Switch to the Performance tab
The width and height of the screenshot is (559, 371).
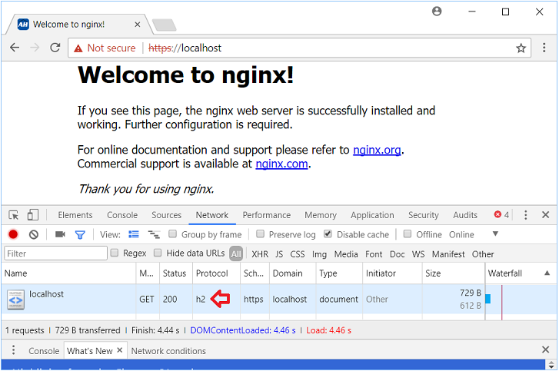tap(267, 215)
